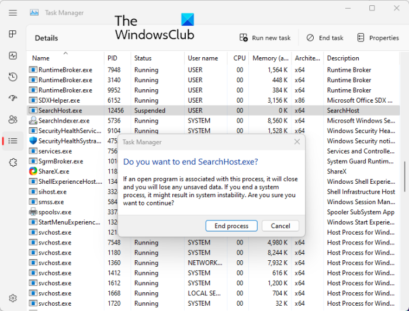Click the Microsoft Office SDX description
Image resolution: width=409 pixels, height=311 pixels.
point(360,100)
